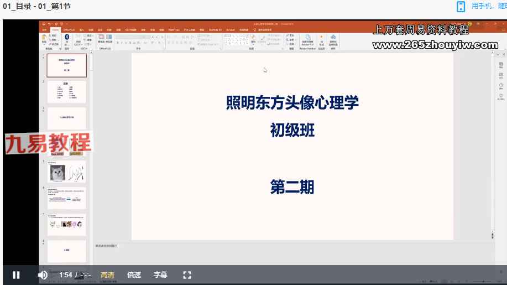
Task: Click the Save icon in quick access toolbar
Action: [44, 24]
